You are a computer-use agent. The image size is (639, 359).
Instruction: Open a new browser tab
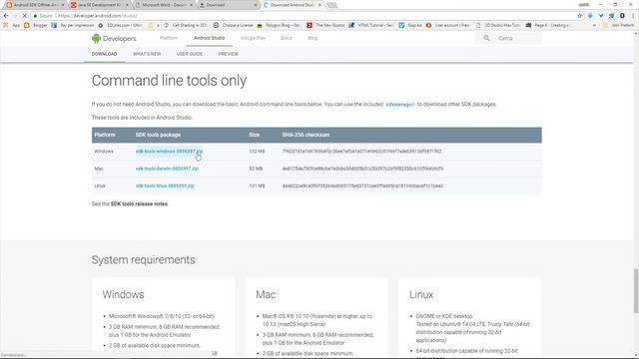tap(332, 5)
